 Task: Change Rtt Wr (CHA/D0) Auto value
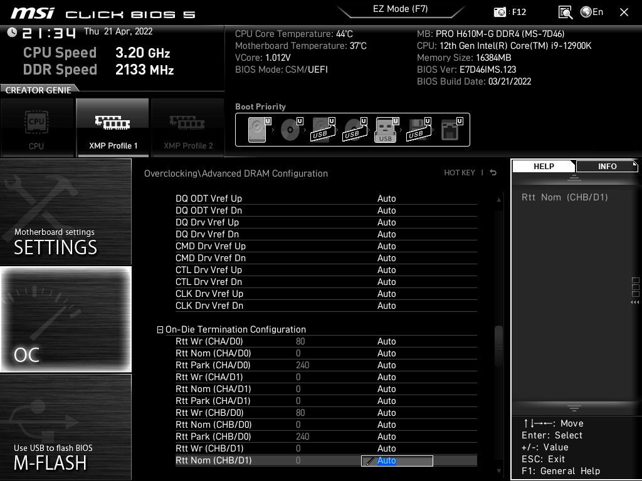[x=386, y=341]
